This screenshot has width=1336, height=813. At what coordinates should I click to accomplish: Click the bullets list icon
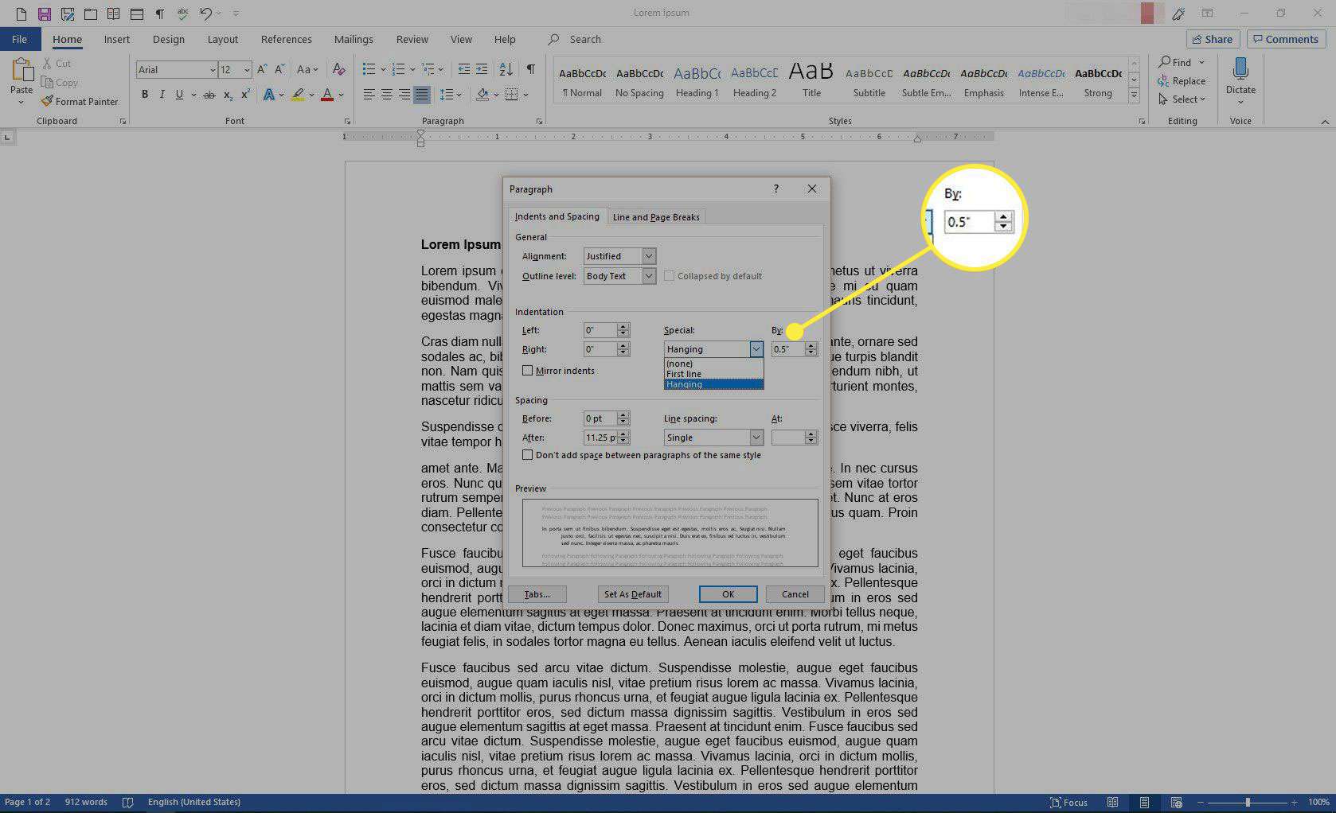pos(369,70)
